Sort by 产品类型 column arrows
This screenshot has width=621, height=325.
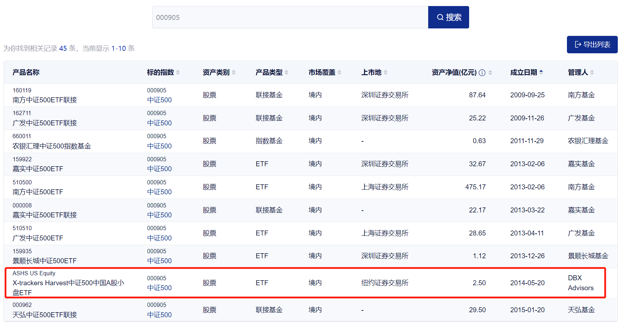point(287,72)
